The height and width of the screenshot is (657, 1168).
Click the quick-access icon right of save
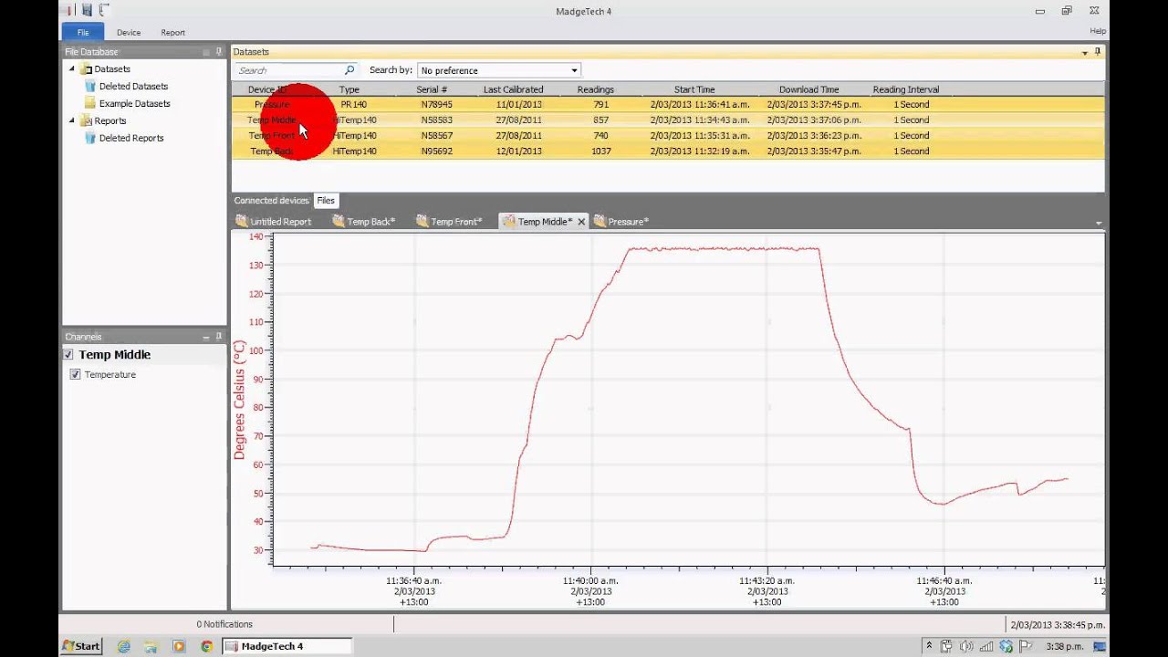tap(104, 10)
